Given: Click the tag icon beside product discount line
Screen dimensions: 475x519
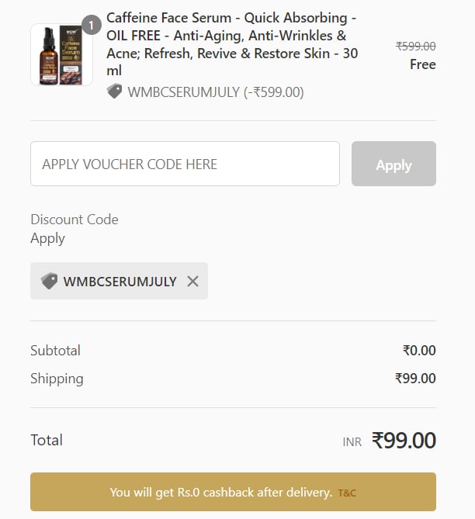Looking at the screenshot, I should (115, 92).
